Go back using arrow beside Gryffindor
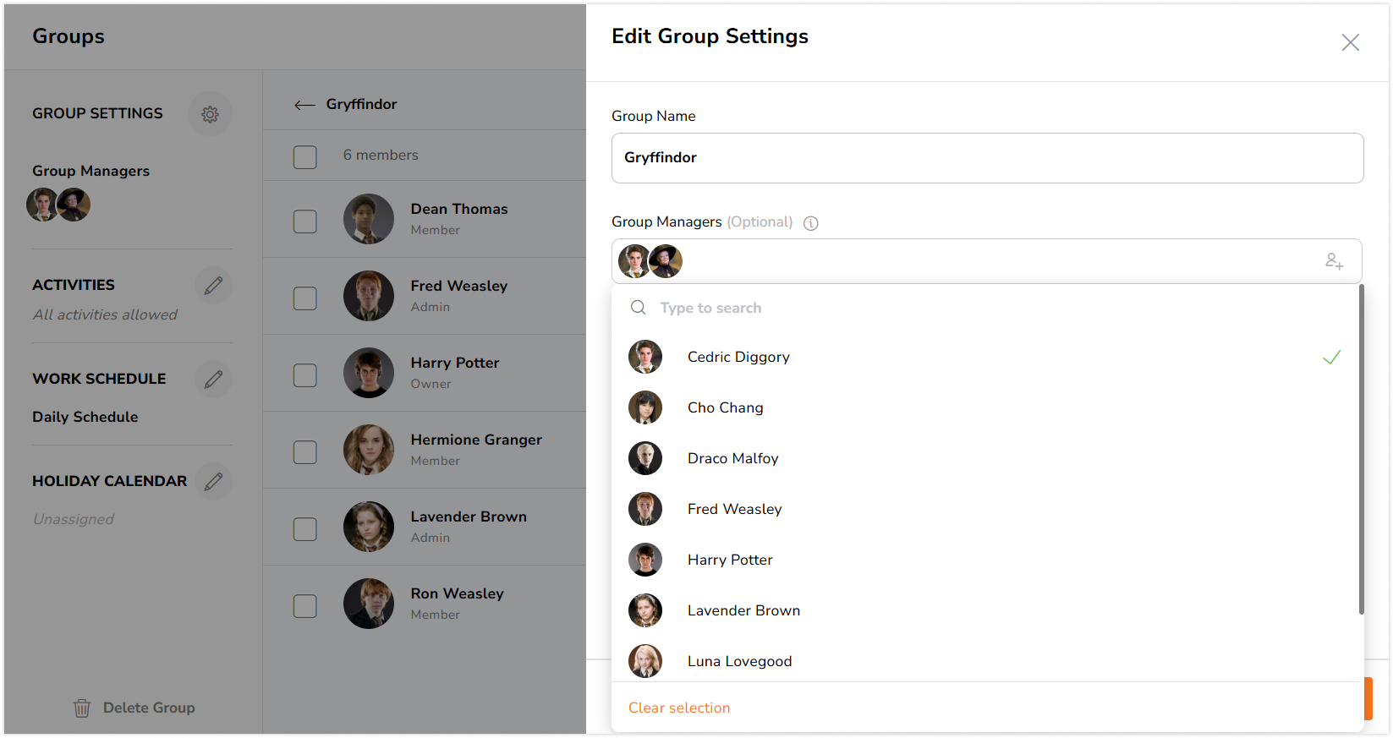The height and width of the screenshot is (738, 1393). click(x=304, y=105)
